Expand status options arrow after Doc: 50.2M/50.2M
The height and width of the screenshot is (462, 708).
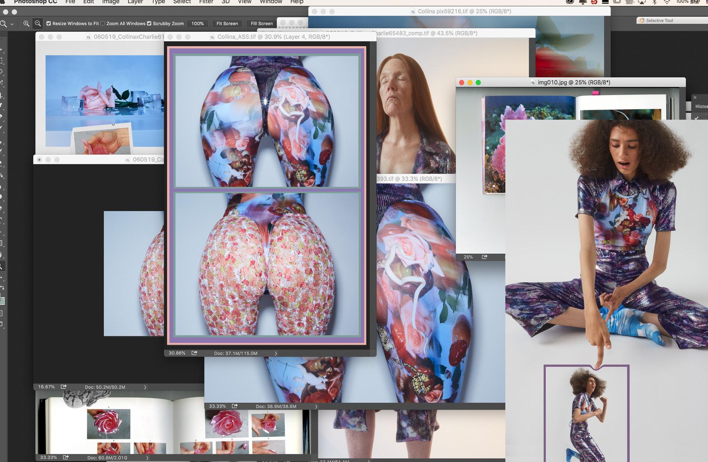pos(145,387)
